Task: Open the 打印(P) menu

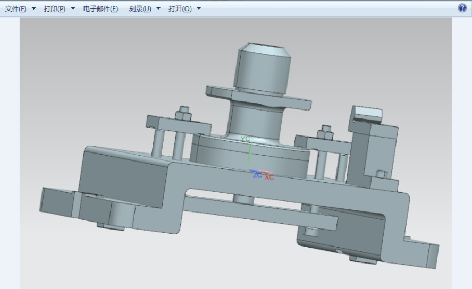Action: [x=55, y=8]
